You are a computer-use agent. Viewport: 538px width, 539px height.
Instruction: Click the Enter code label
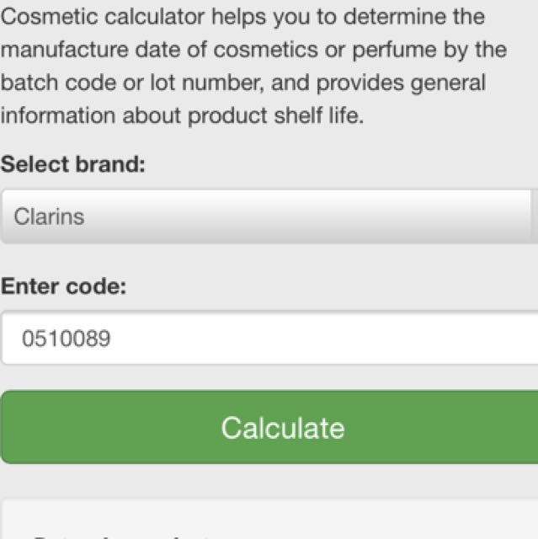click(63, 286)
